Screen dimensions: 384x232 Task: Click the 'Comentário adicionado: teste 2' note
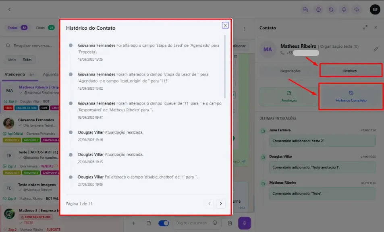point(322,141)
